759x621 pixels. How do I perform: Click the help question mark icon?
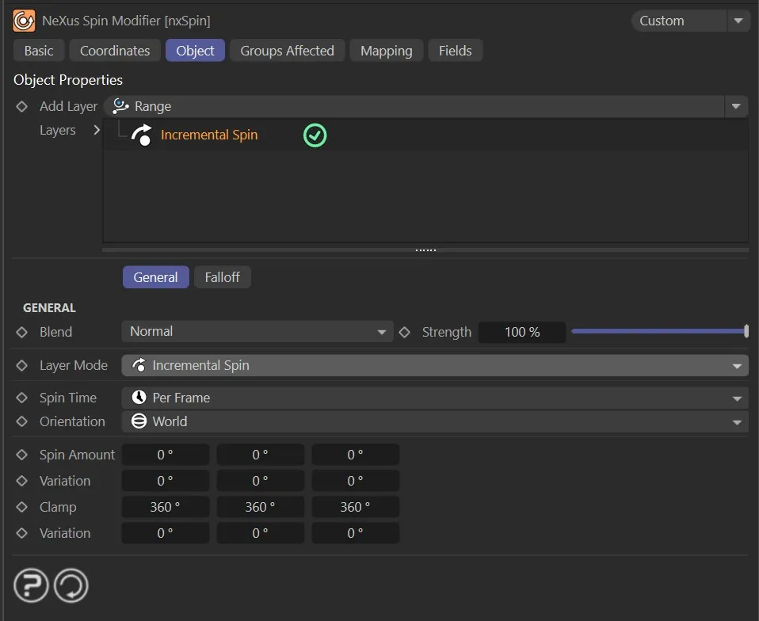31,586
